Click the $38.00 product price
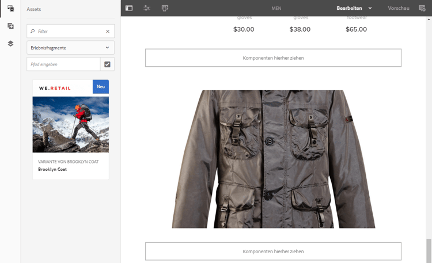The width and height of the screenshot is (432, 263). pos(300,29)
